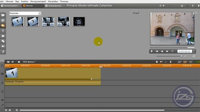Viewport: 200px width, 112px height.
Task: Open the video toolbox camera icon above timeline
Action: [8, 62]
